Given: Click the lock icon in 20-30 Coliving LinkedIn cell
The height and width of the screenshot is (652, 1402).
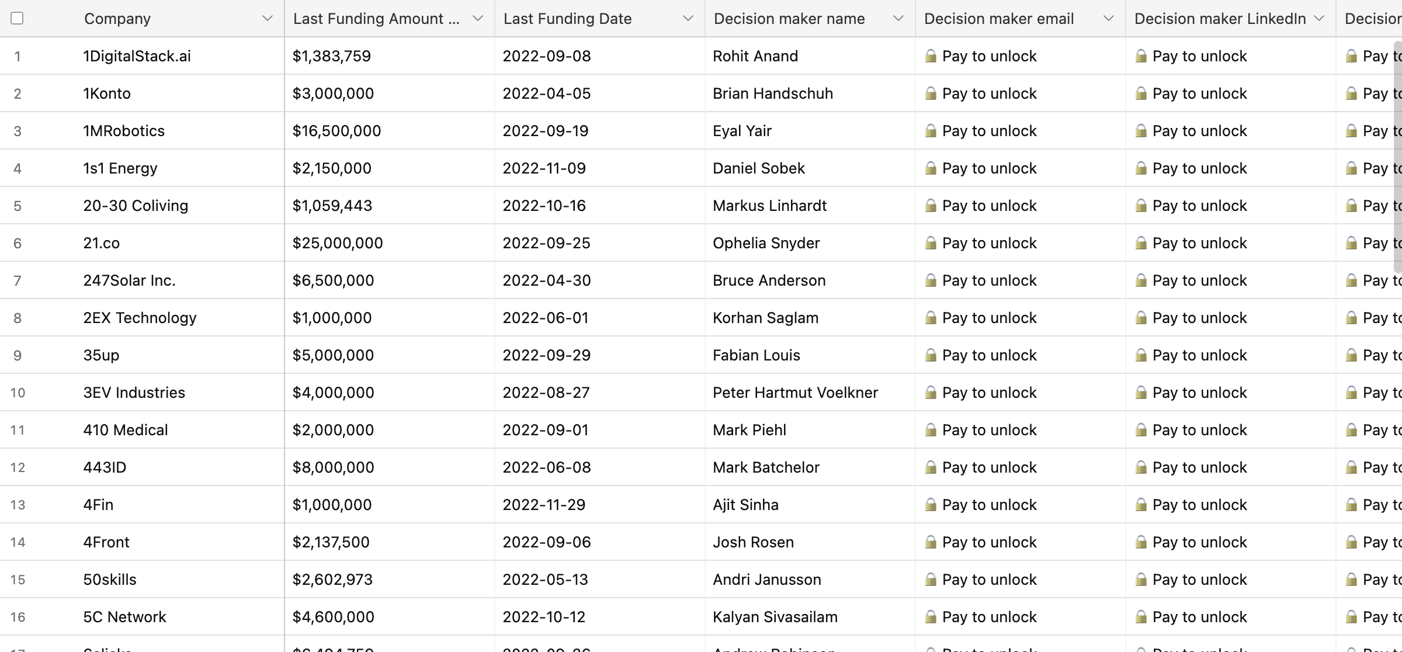Looking at the screenshot, I should coord(1141,206).
